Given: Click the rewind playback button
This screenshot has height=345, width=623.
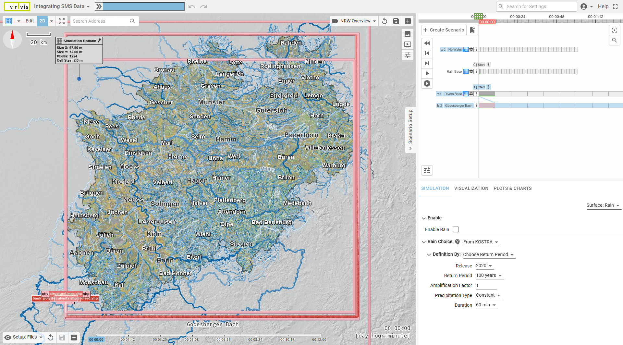Looking at the screenshot, I should tap(427, 43).
